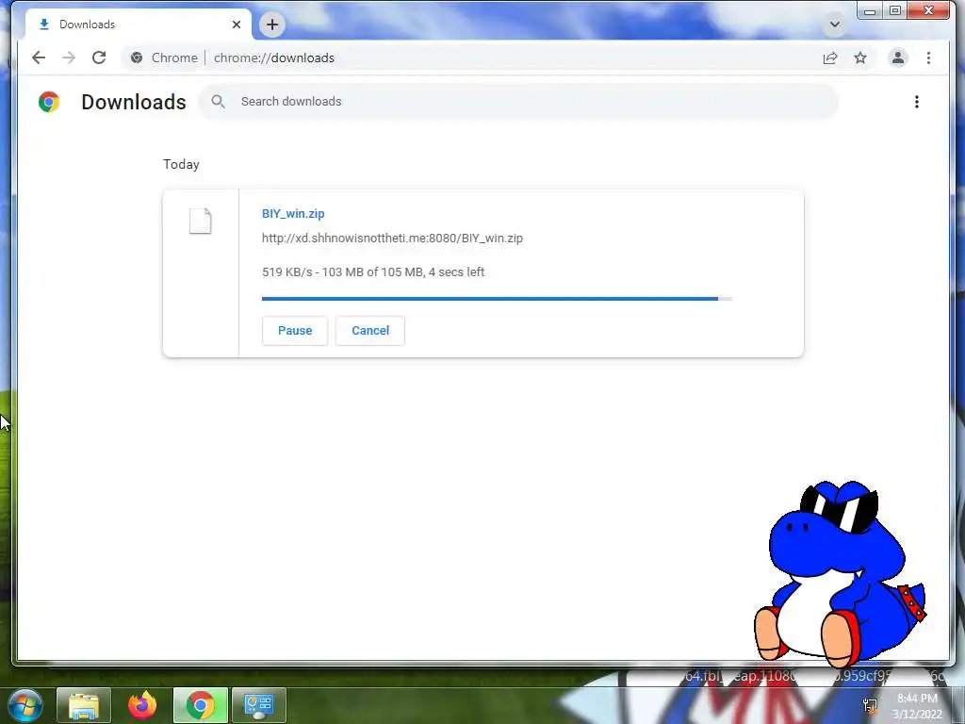
Task: Click the Chrome taskbar icon
Action: (x=201, y=705)
